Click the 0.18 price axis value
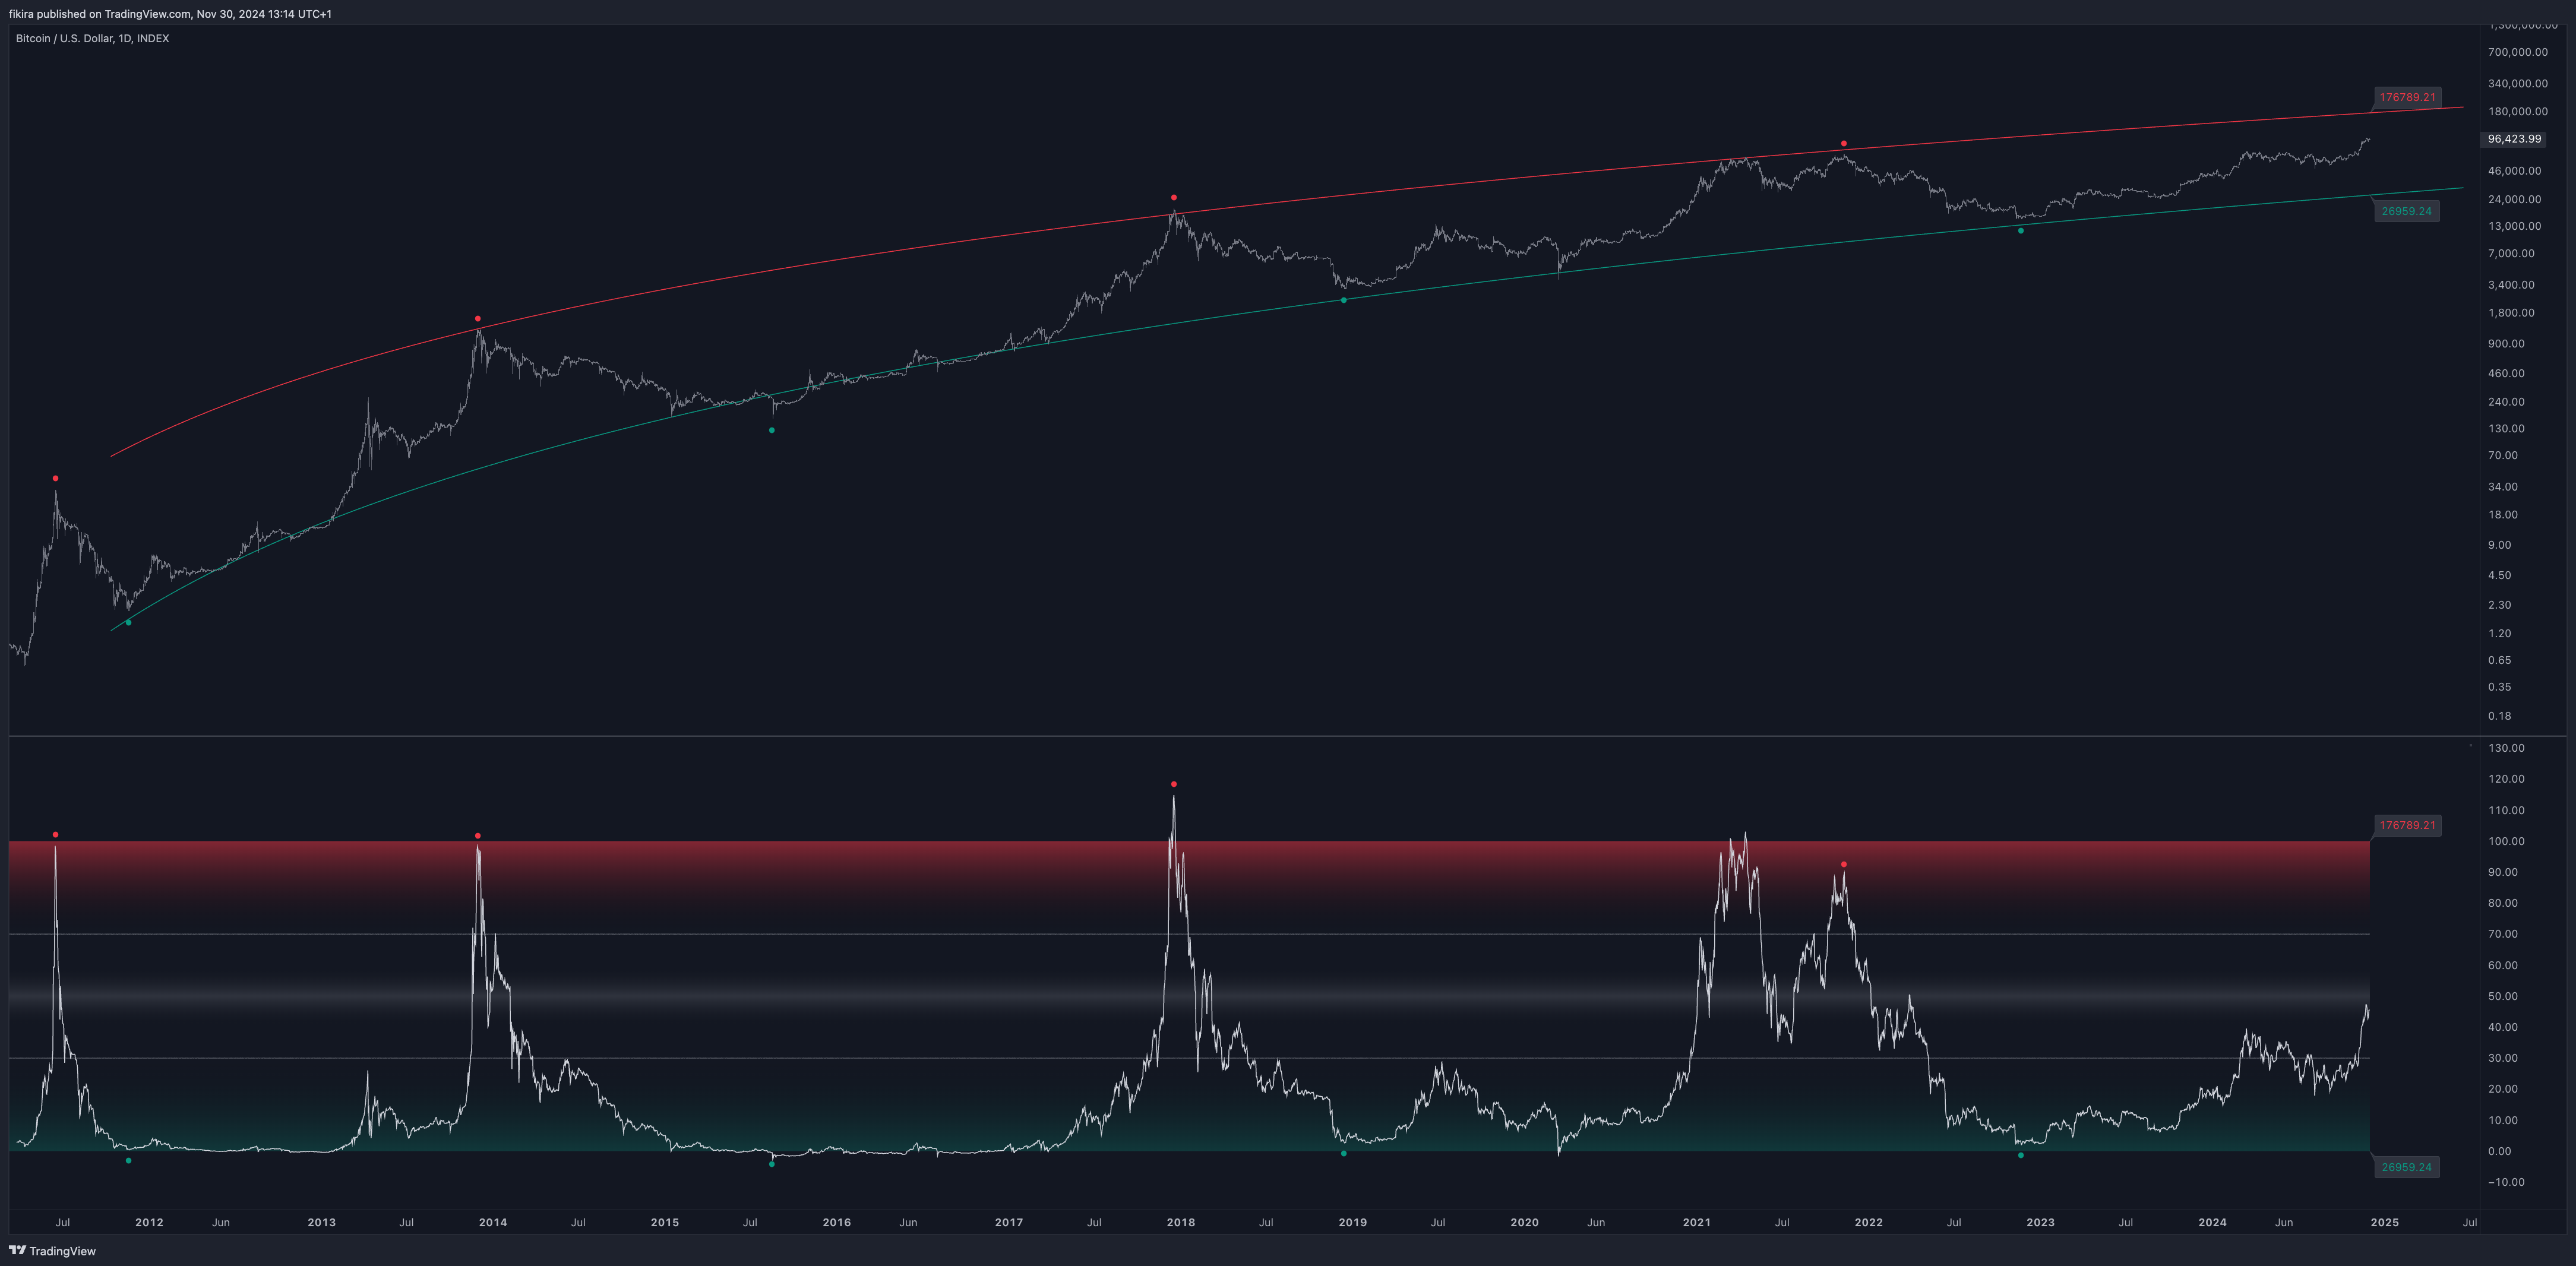 [x=2500, y=716]
